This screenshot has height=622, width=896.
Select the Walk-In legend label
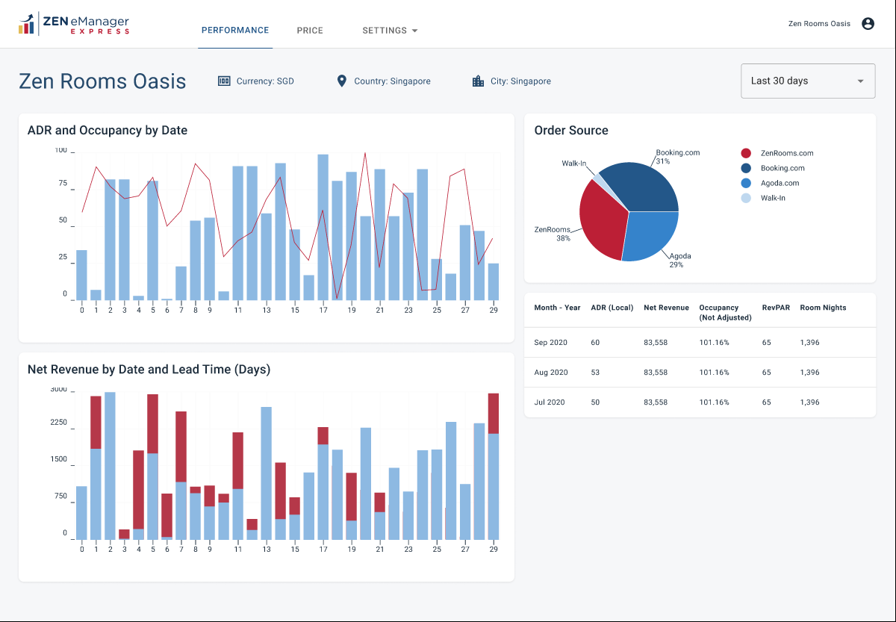(773, 198)
